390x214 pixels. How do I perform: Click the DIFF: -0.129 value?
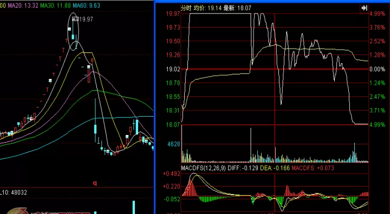click(243, 168)
